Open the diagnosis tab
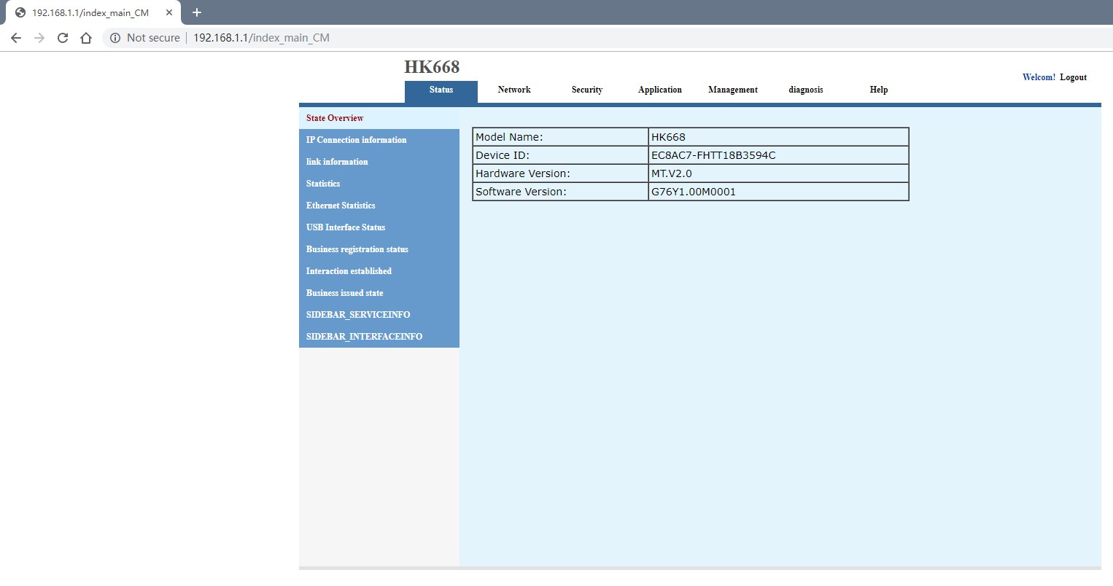The image size is (1113, 586). point(806,90)
